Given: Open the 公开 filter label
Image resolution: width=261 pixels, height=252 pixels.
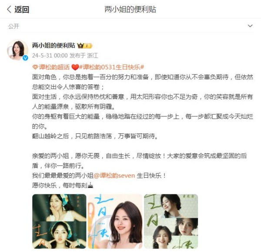Looking at the screenshot, I should coord(13,26).
